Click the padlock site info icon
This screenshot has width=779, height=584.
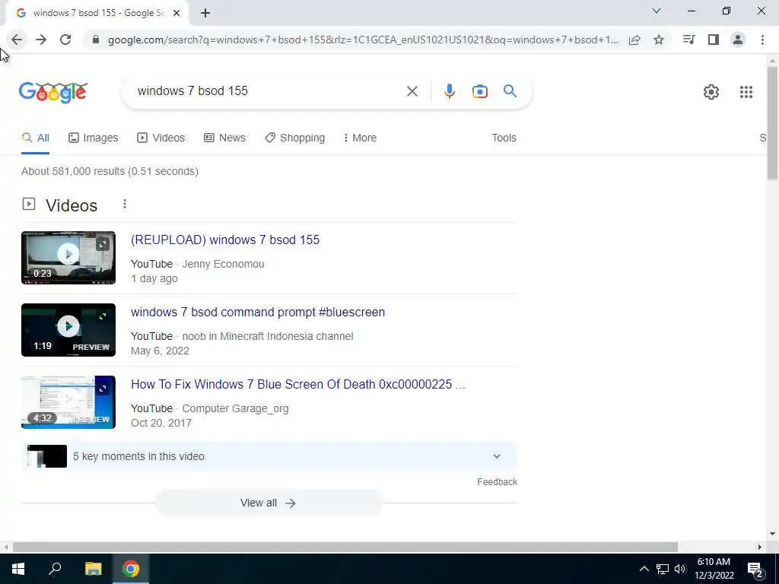tap(96, 40)
